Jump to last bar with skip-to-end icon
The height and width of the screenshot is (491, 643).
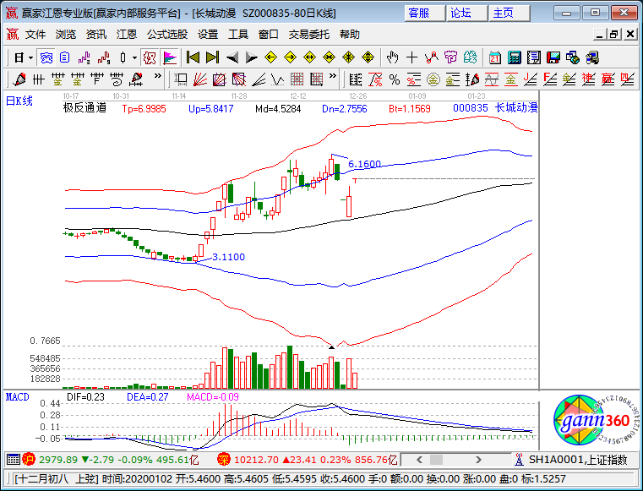coord(212,57)
